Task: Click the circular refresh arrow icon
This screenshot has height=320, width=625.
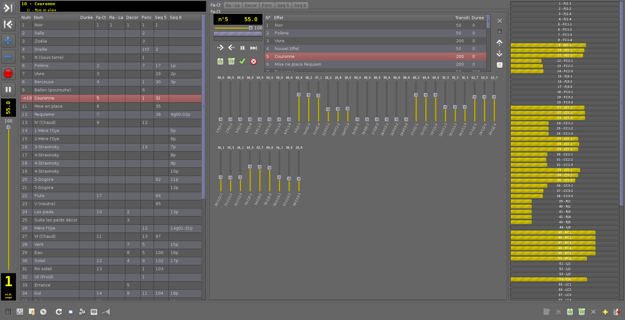Action: [x=59, y=312]
